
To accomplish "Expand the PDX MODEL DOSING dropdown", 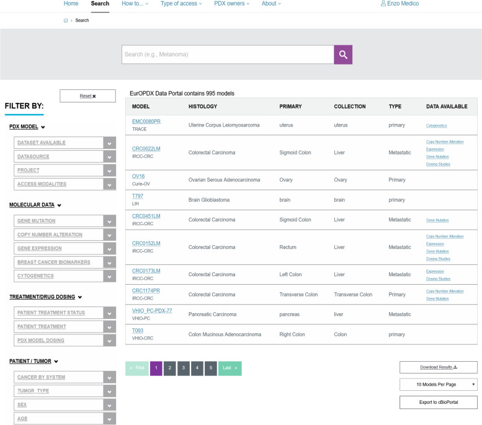I will coord(65,341).
